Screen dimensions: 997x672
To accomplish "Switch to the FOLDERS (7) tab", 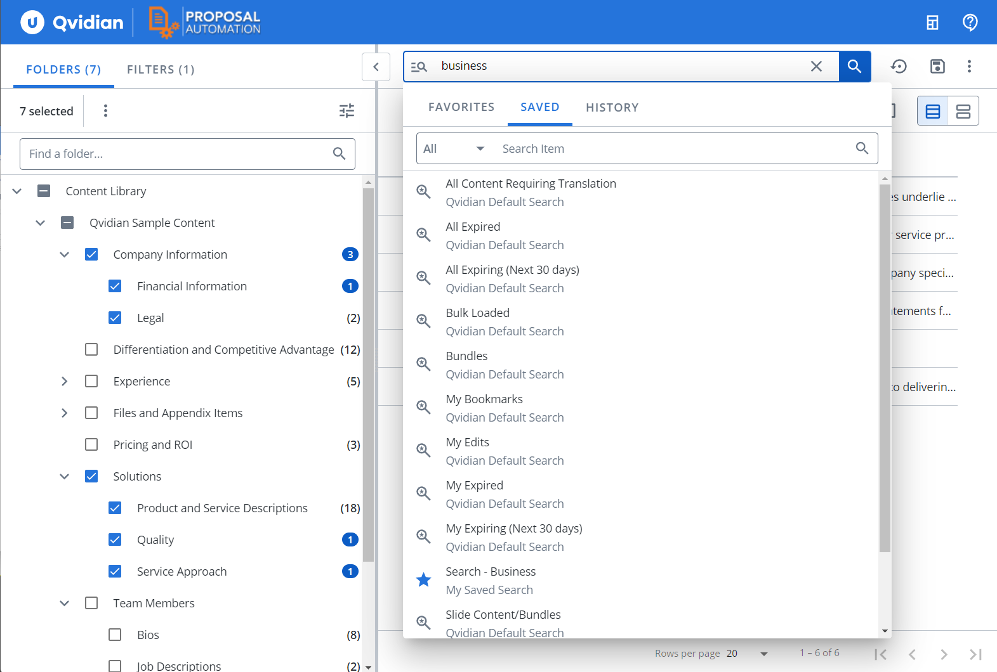I will [63, 69].
